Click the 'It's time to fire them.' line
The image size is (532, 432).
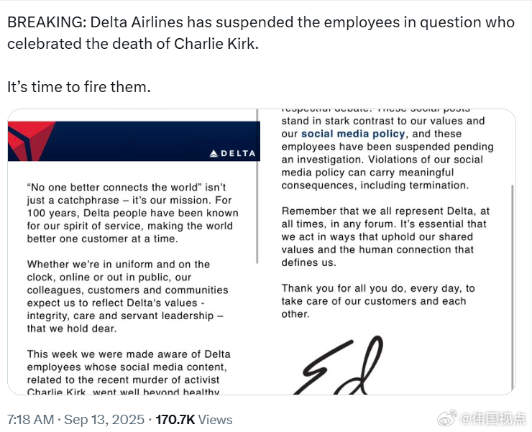(79, 87)
